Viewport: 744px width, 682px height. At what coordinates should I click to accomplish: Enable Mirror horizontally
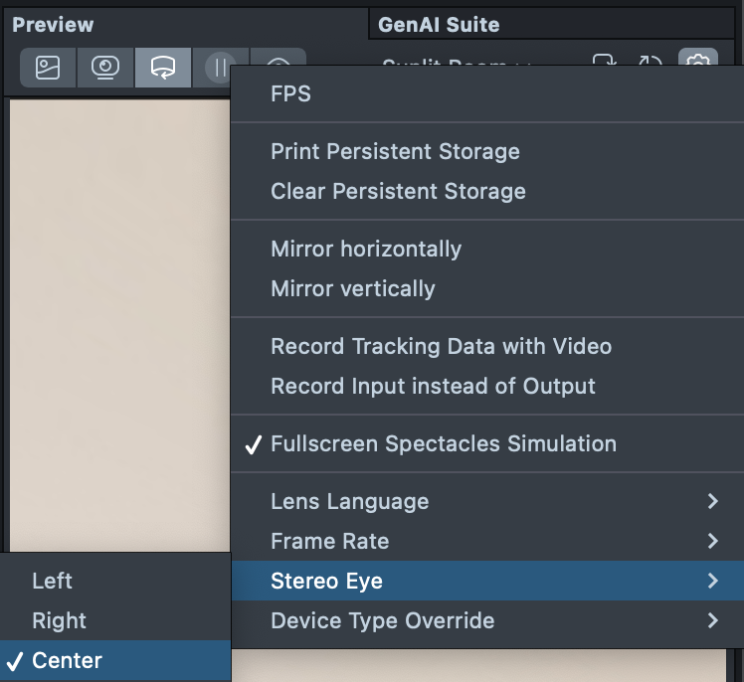pyautogui.click(x=366, y=250)
